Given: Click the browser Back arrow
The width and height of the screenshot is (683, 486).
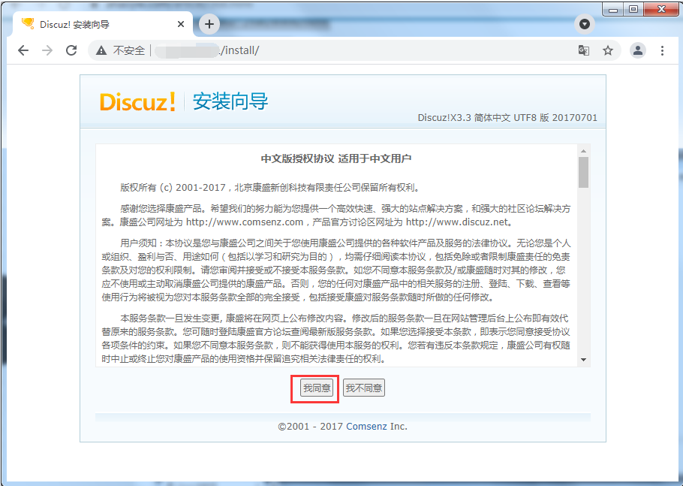Looking at the screenshot, I should coord(23,50).
